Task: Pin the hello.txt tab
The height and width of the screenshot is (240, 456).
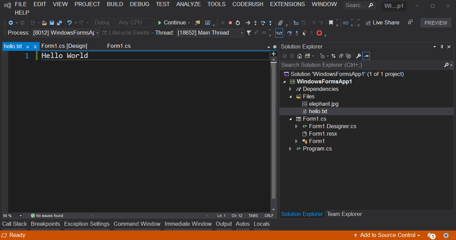Action: pos(27,46)
